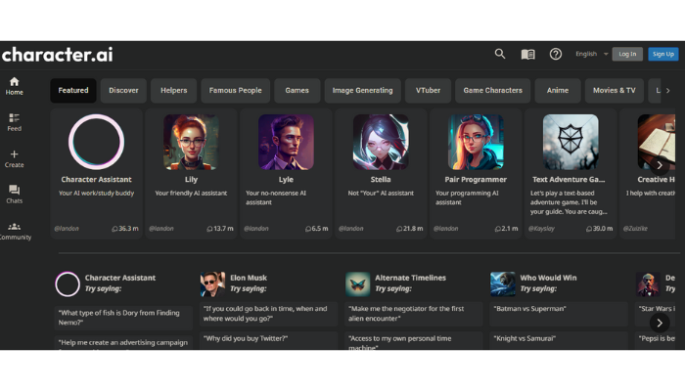Open the Movies & TV tab
685x391 pixels.
coord(615,90)
